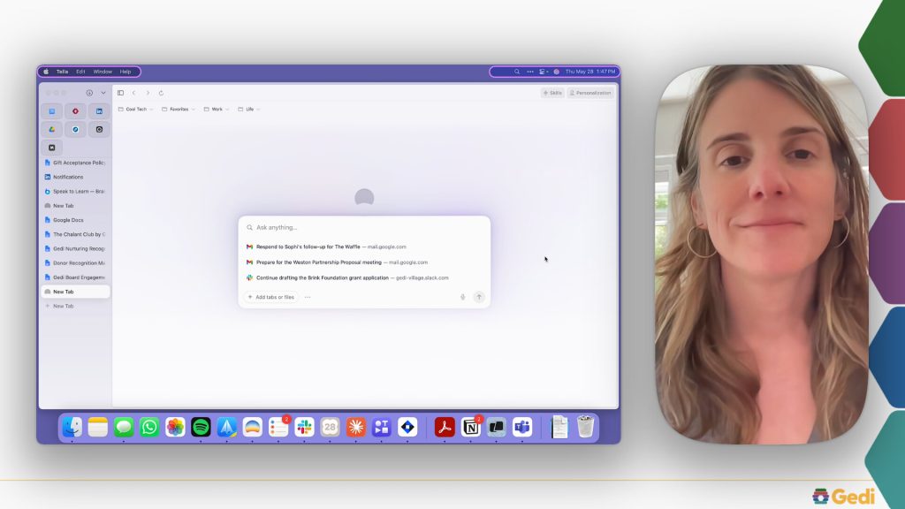This screenshot has height=509, width=905.
Task: Open Slack from the dock
Action: tap(304, 427)
